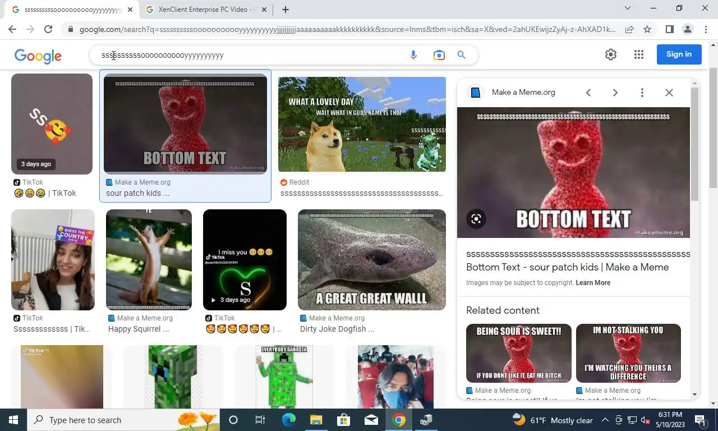Reload the current page
The width and height of the screenshot is (718, 431).
48,29
